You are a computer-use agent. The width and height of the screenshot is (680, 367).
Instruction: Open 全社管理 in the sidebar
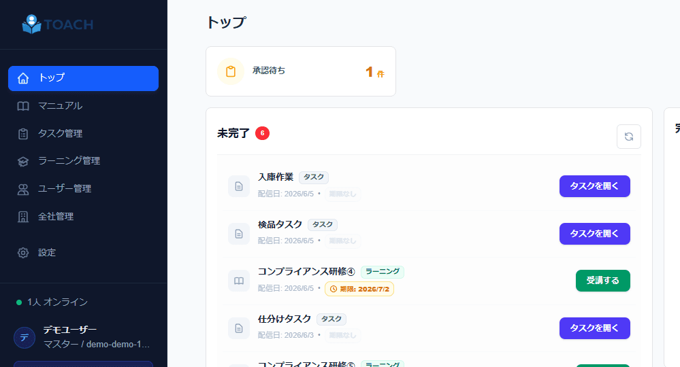coord(83,216)
